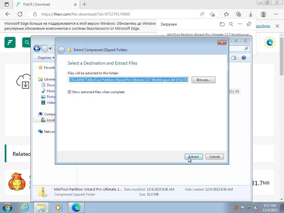Switch to Microsoft Edge taskbar button
Screen dimensions: 284x213
(76, 207)
